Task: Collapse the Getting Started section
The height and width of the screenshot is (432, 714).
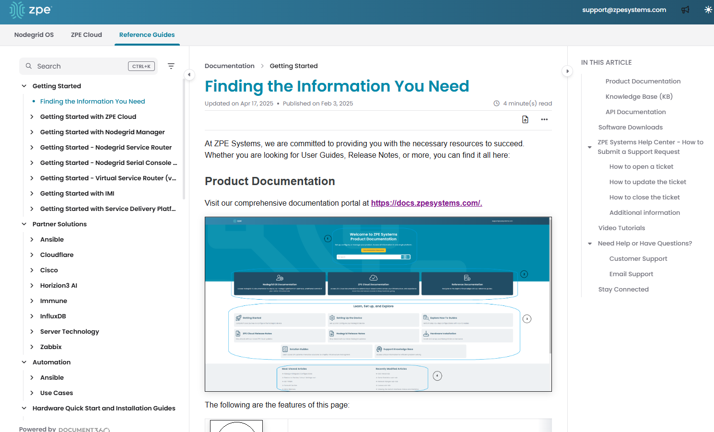Action: [24, 86]
